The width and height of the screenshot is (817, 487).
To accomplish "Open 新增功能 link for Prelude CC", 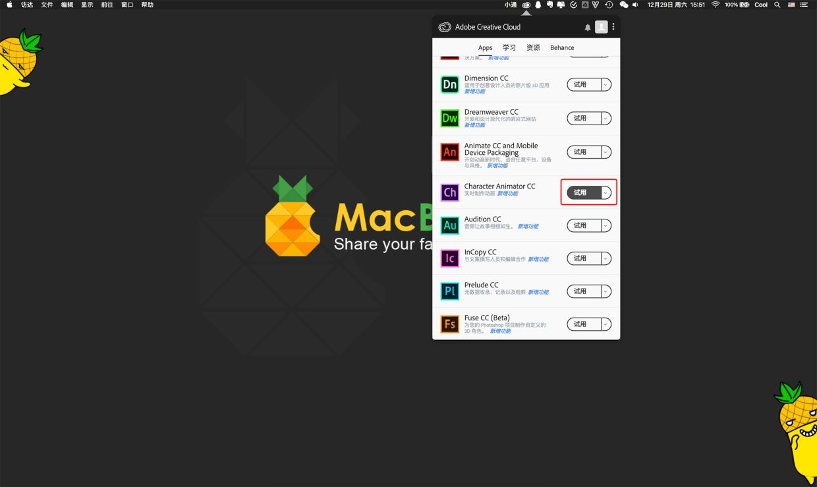I will click(538, 293).
